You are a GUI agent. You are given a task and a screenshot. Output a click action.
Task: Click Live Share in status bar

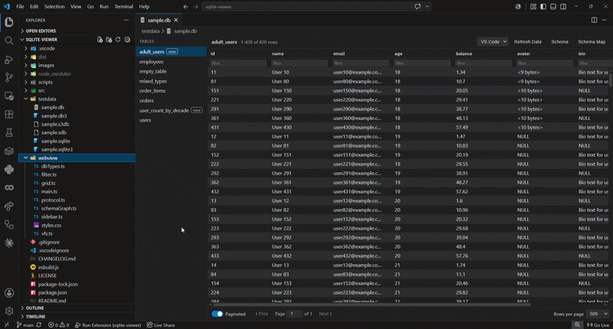pyautogui.click(x=161, y=325)
